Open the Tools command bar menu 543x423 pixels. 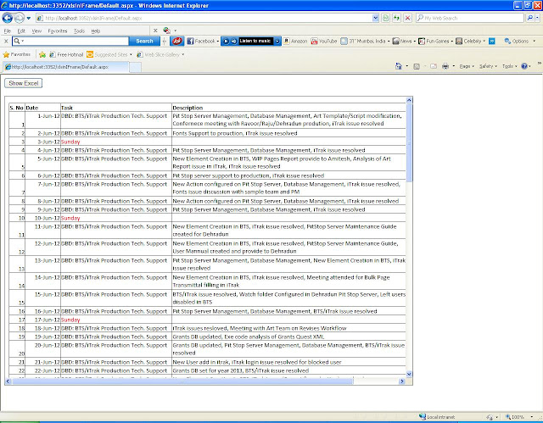pos(509,66)
